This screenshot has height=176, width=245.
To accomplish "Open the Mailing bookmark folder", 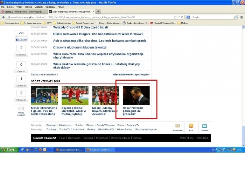I will click(x=184, y=23).
